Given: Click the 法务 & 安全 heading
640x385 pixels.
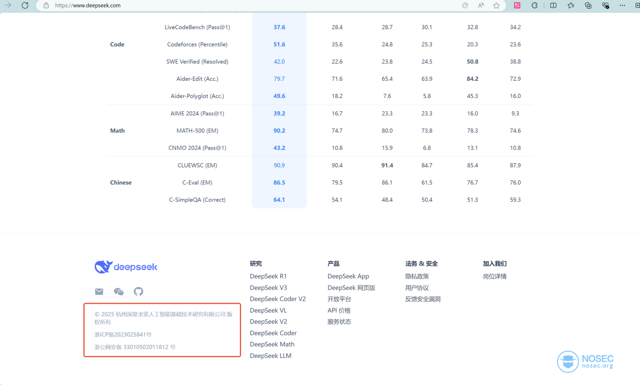Looking at the screenshot, I should 421,264.
